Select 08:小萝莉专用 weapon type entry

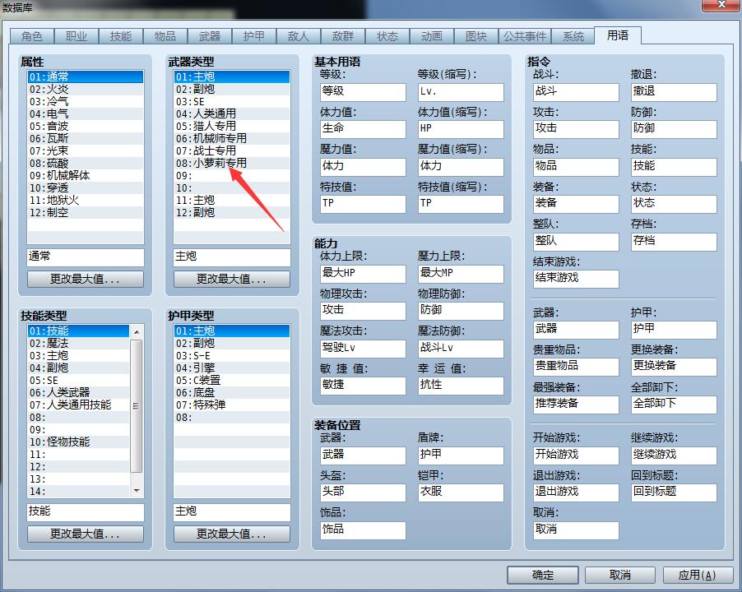[231, 163]
